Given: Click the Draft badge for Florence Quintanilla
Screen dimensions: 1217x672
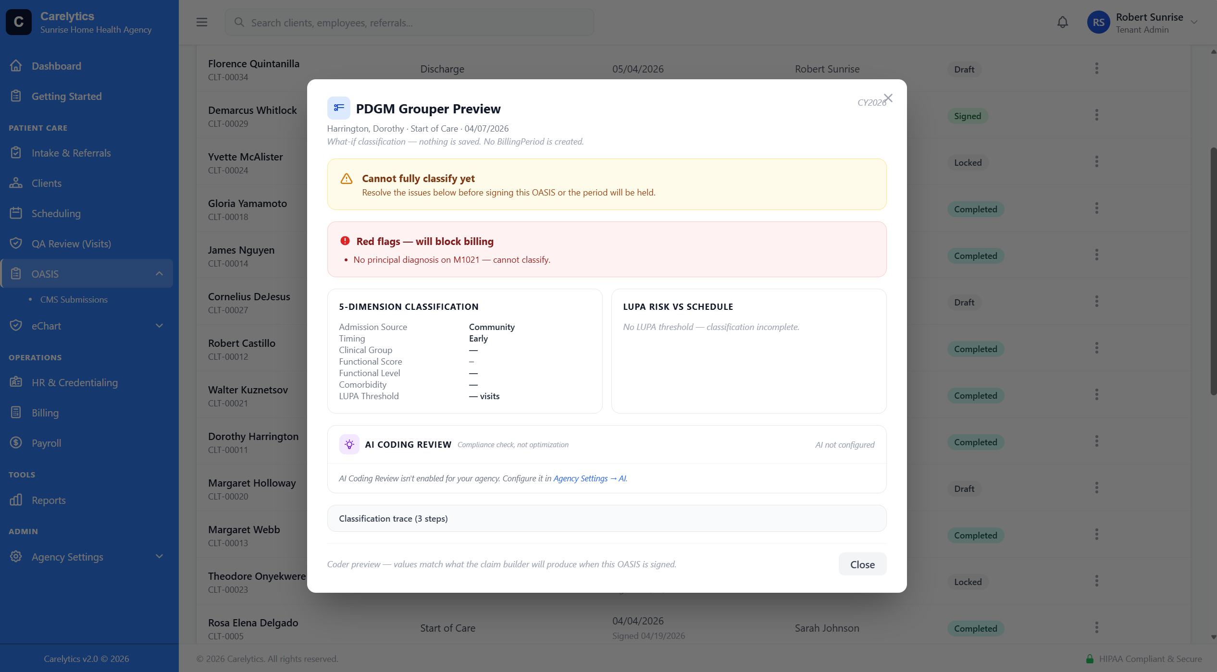Looking at the screenshot, I should [x=964, y=69].
